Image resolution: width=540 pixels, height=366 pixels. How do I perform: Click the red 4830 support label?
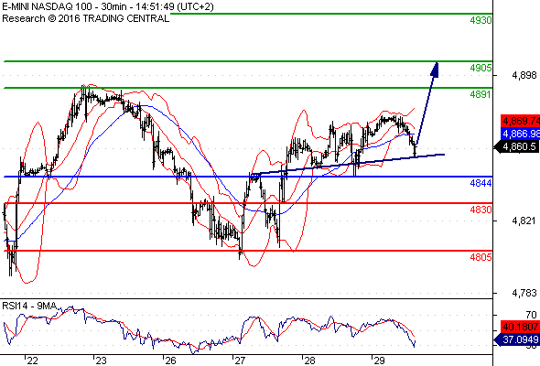click(x=481, y=210)
